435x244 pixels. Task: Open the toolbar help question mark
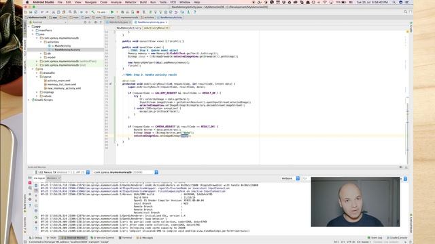[195, 12]
